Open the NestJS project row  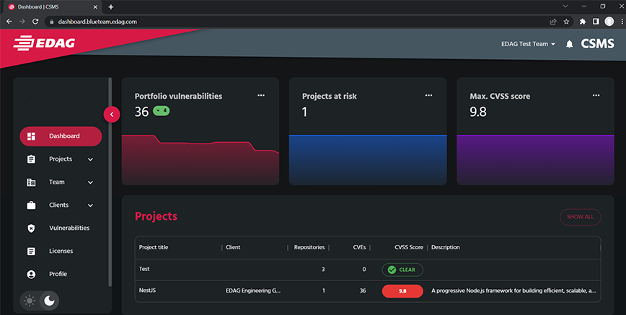tap(368, 290)
